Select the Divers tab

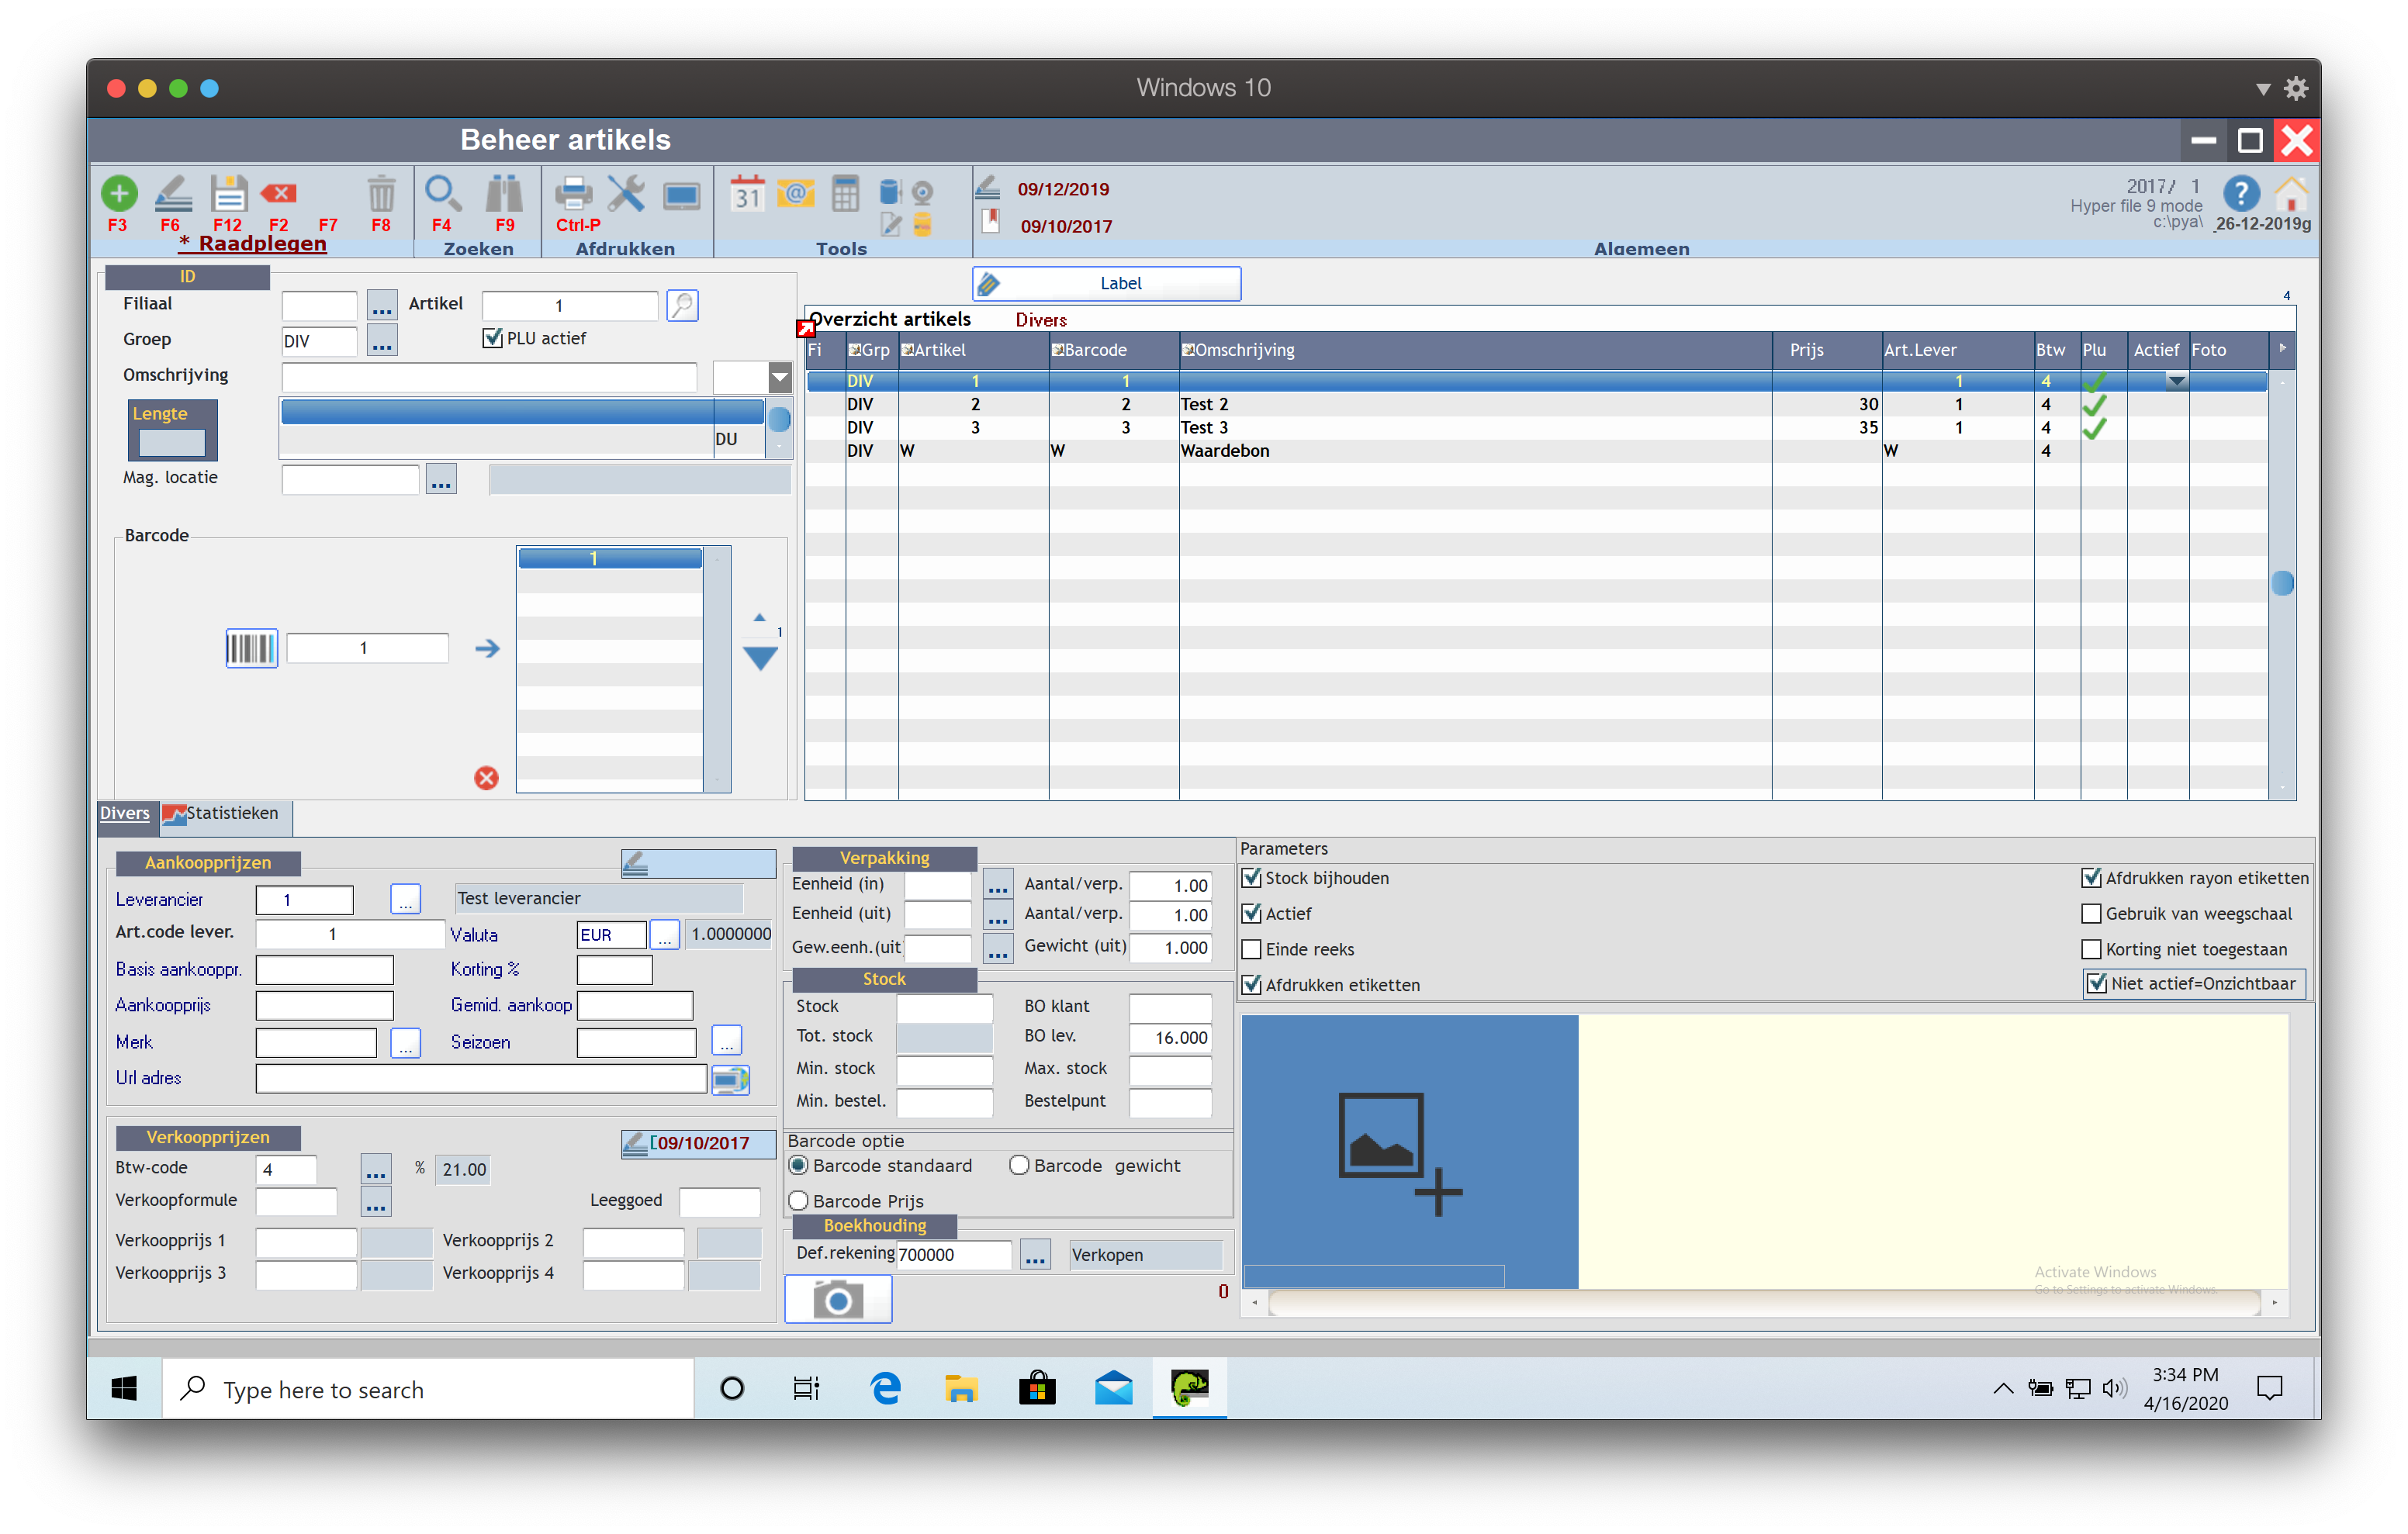[x=125, y=814]
